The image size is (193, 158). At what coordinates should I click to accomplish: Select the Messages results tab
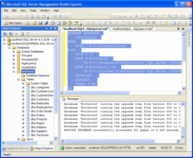70,99
